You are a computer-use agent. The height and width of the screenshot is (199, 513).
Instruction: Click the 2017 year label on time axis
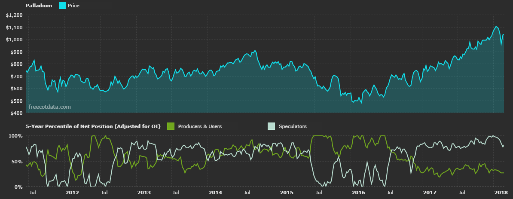pyautogui.click(x=431, y=193)
